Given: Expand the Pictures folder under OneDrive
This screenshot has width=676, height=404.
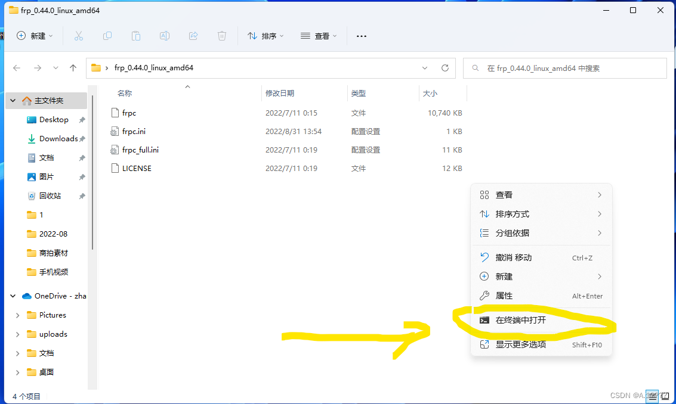Looking at the screenshot, I should point(18,315).
